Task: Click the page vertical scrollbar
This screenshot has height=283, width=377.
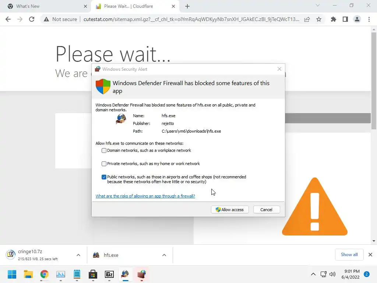Action: (x=374, y=81)
